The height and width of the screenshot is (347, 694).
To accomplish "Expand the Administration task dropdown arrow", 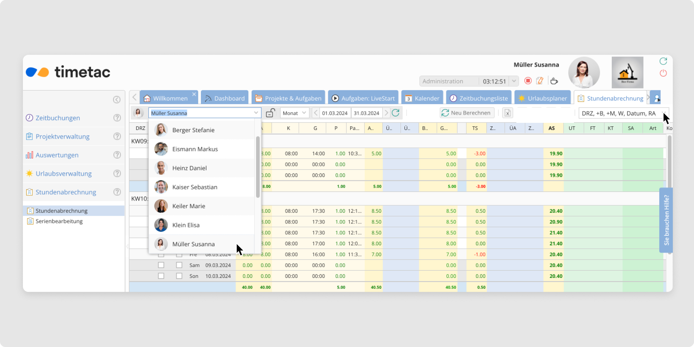I will tap(514, 81).
